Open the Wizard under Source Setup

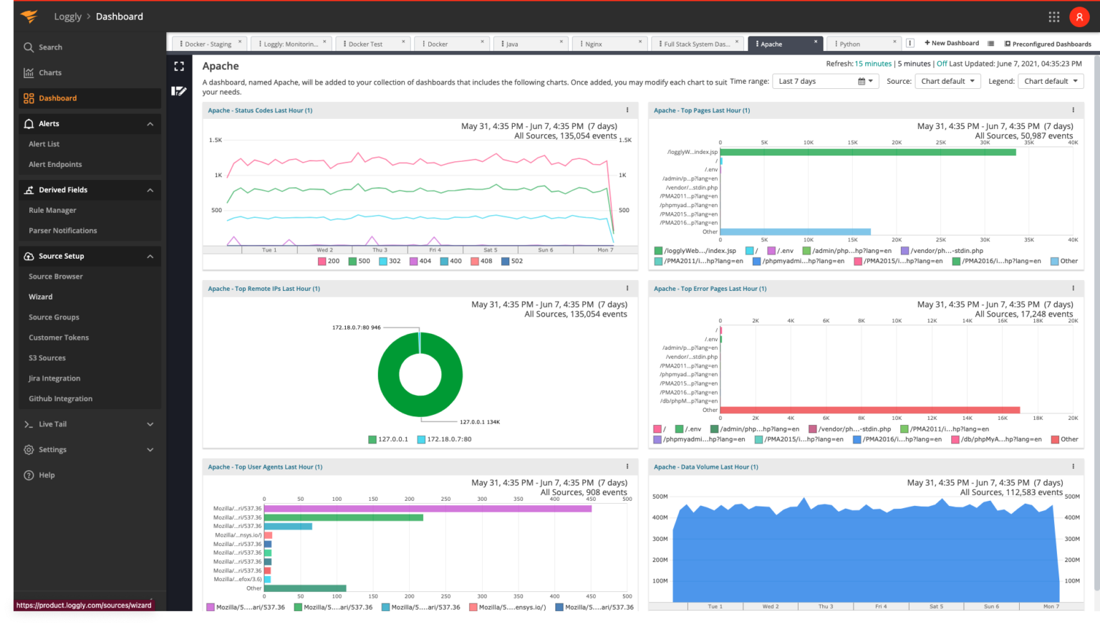pyautogui.click(x=41, y=296)
